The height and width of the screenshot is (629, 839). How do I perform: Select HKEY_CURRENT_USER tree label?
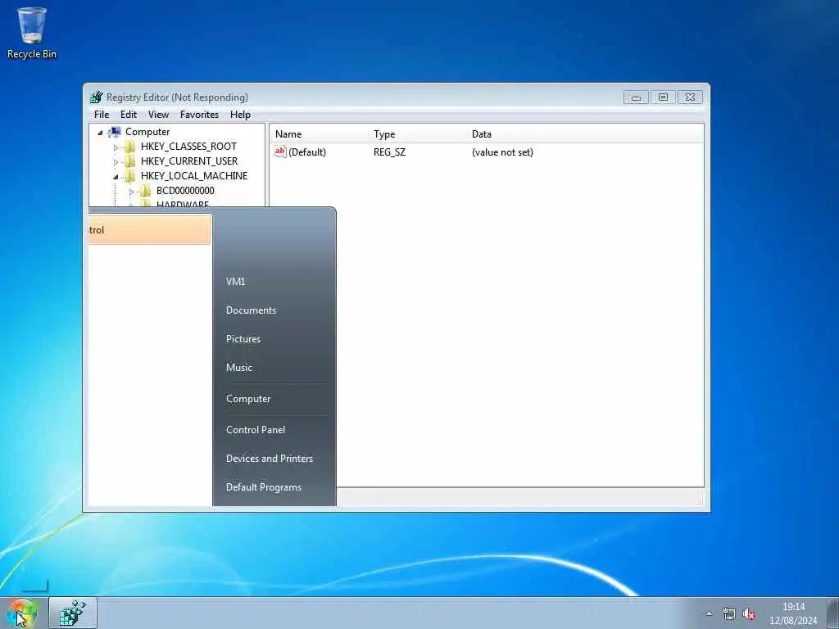point(189,161)
